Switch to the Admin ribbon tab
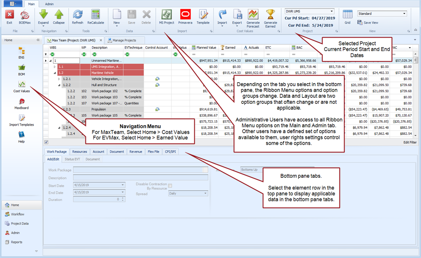The height and width of the screenshot is (258, 421). tap(49, 3)
